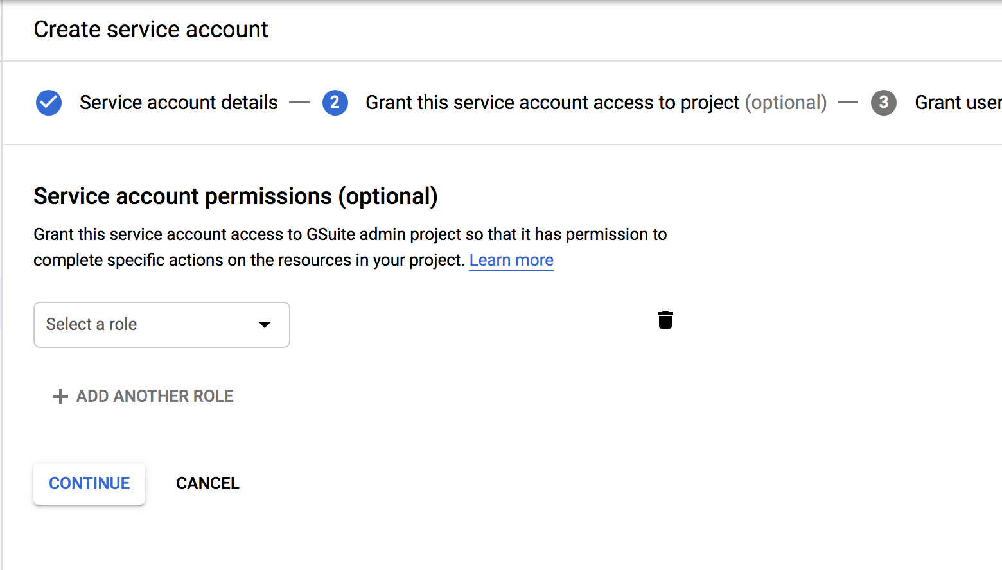Click the plus icon beside ADD ANOTHER ROLE
Image resolution: width=1002 pixels, height=570 pixels.
click(x=59, y=396)
